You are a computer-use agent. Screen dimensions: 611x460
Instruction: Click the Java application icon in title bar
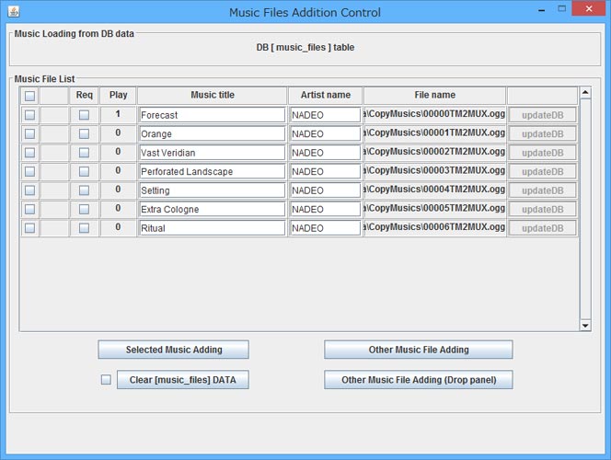[13, 12]
